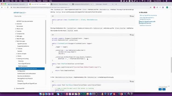Jump to Call a SignalR Hub from a background service

pyautogui.click(x=147, y=18)
